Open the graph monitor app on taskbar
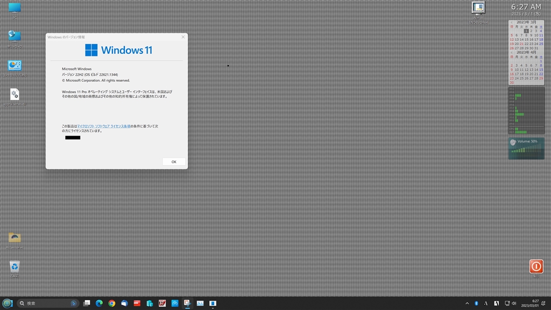The width and height of the screenshot is (551, 310). [x=200, y=303]
